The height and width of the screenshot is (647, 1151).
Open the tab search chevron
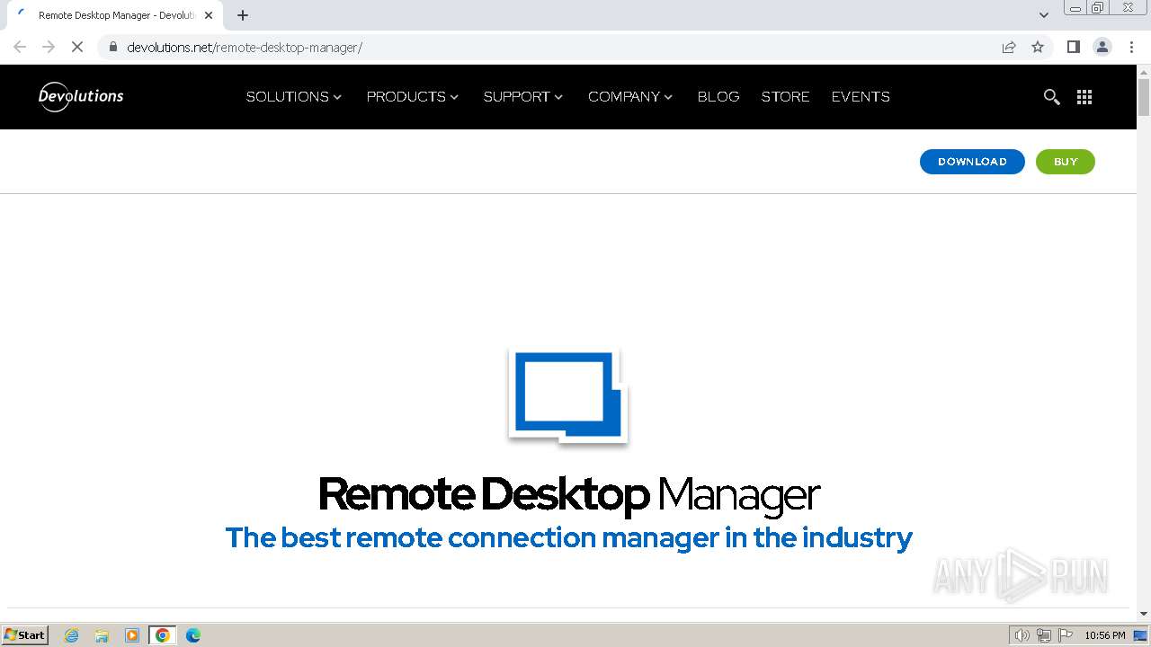coord(1044,15)
